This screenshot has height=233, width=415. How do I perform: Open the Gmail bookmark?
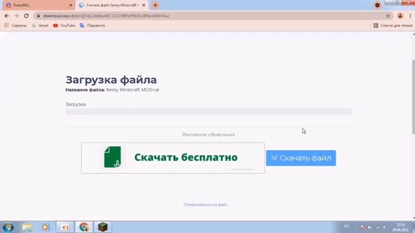(40, 26)
